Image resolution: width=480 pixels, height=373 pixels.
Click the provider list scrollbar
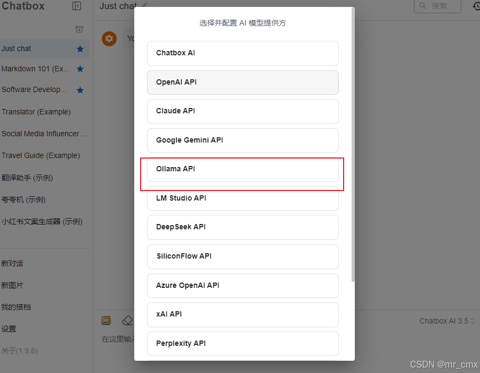[353, 144]
